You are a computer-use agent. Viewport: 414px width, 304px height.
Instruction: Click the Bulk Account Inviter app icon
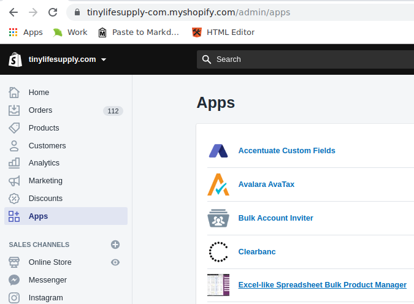[x=218, y=218]
